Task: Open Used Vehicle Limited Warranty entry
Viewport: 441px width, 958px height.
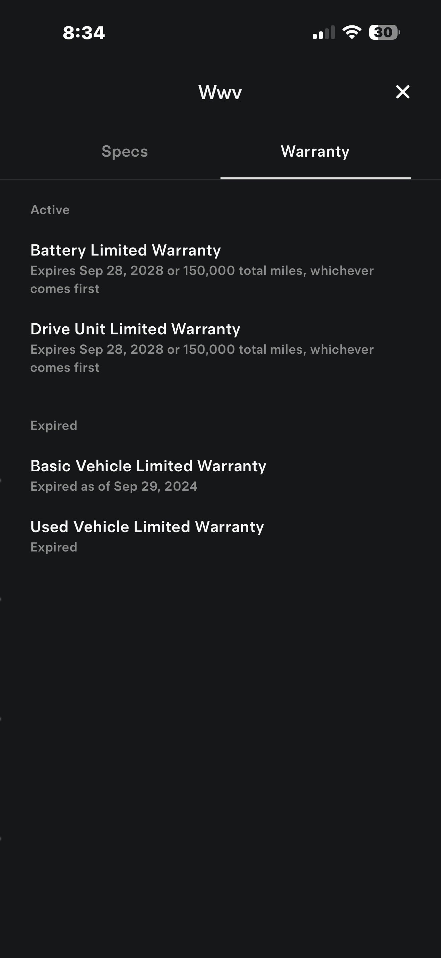Action: coord(147,527)
